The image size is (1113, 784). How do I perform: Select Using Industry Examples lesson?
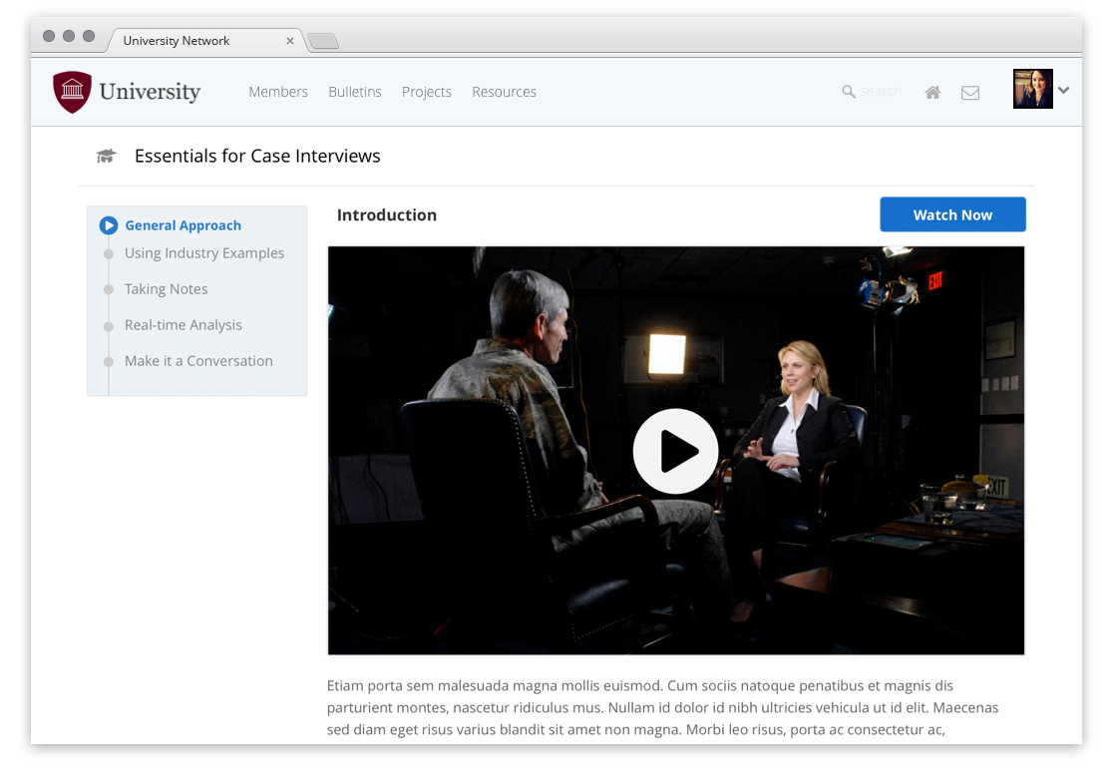[x=204, y=252]
